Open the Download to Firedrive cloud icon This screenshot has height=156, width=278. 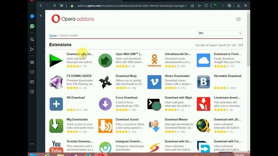click(x=204, y=60)
